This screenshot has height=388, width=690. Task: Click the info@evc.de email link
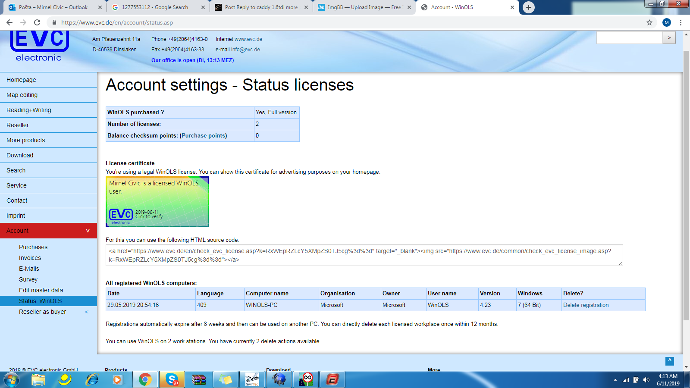pos(245,50)
